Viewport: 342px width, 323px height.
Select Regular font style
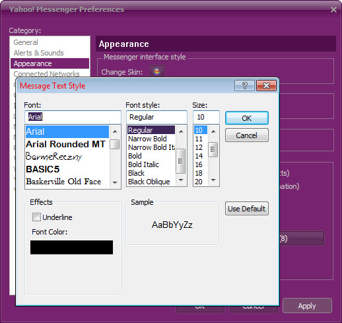151,130
